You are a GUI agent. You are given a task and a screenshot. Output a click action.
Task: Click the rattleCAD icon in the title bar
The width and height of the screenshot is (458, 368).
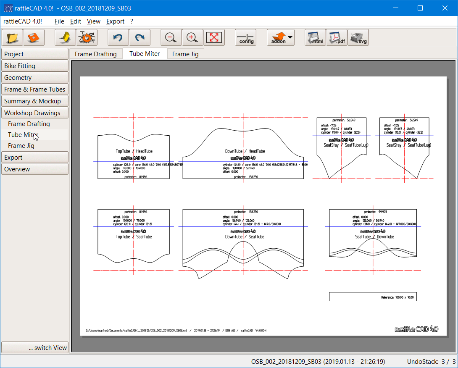pos(8,8)
